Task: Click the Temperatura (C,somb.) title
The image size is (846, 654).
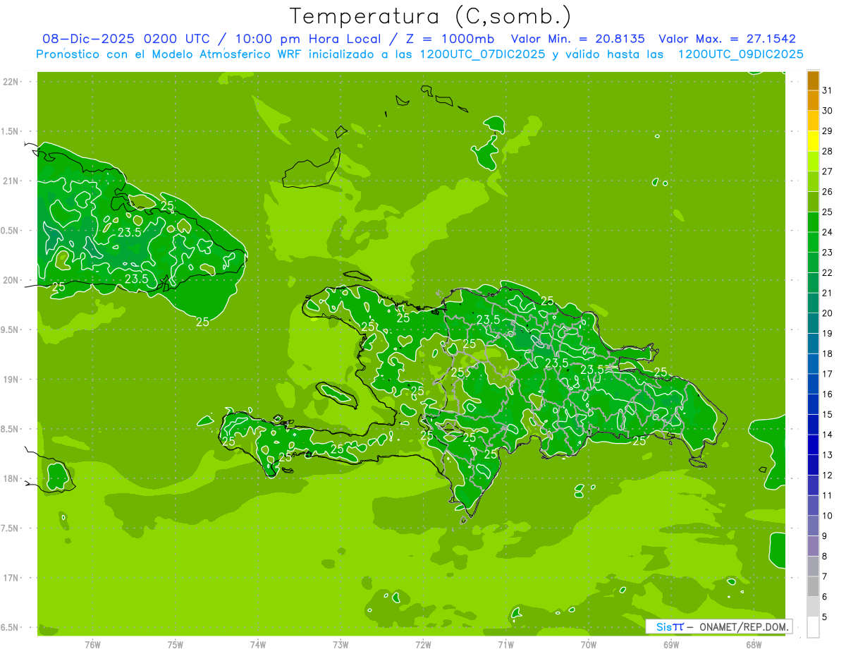Action: click(x=430, y=16)
